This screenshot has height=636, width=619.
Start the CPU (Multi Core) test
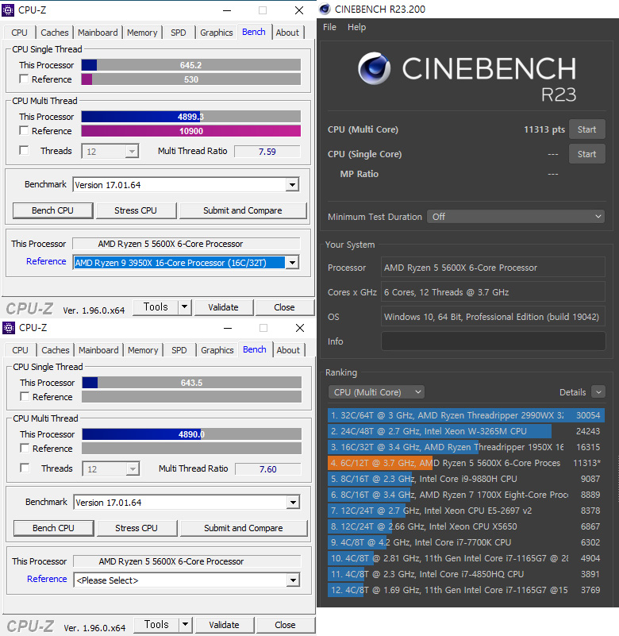pyautogui.click(x=587, y=129)
